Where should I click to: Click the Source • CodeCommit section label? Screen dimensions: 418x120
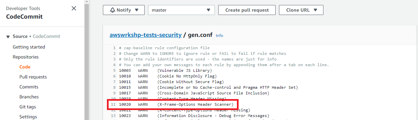tap(36, 37)
